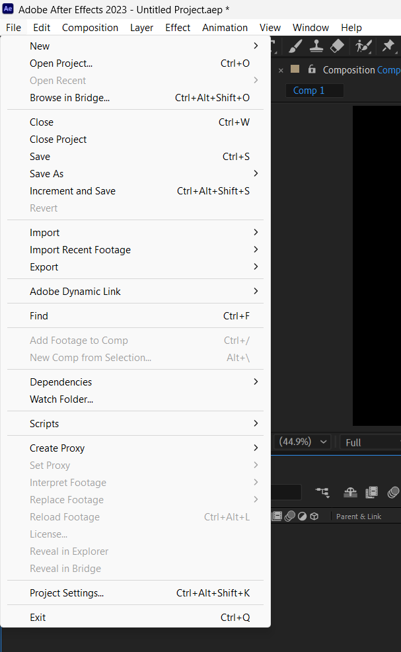Open the composition mini-flowchart icon
Image resolution: width=401 pixels, height=652 pixels.
(x=322, y=493)
